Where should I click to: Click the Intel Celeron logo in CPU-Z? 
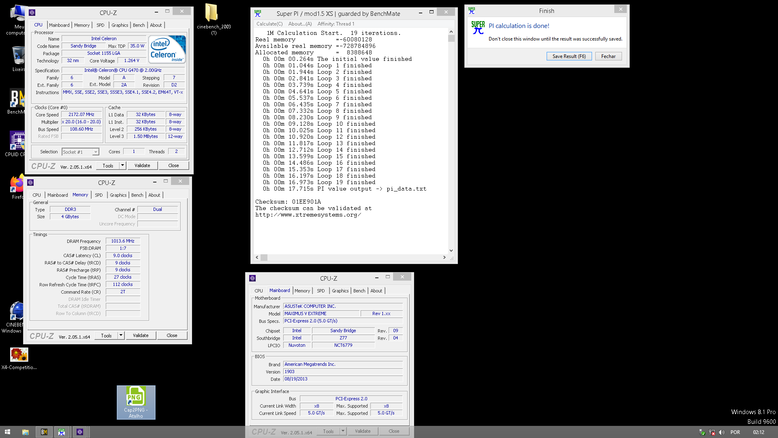point(167,49)
